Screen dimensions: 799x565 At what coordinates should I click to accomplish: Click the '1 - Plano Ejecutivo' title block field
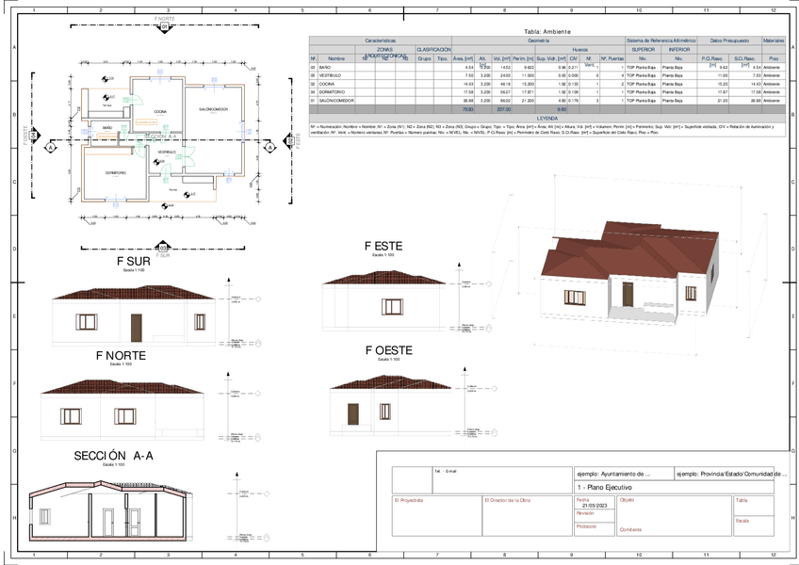pos(675,488)
